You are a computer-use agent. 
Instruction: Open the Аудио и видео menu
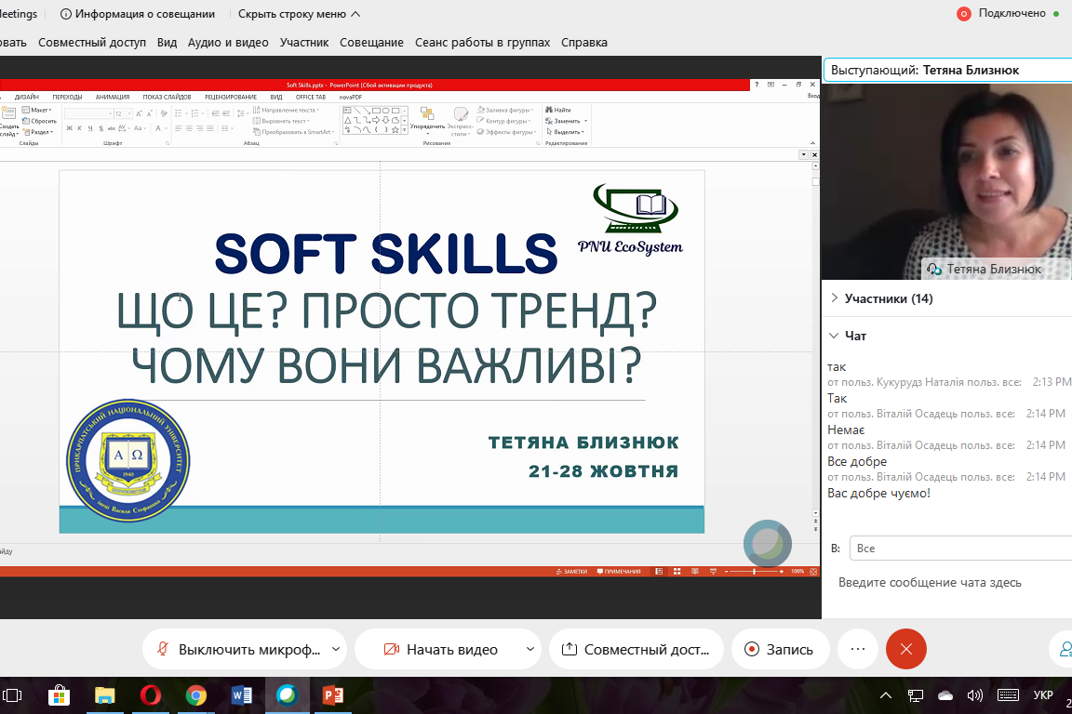(x=228, y=43)
